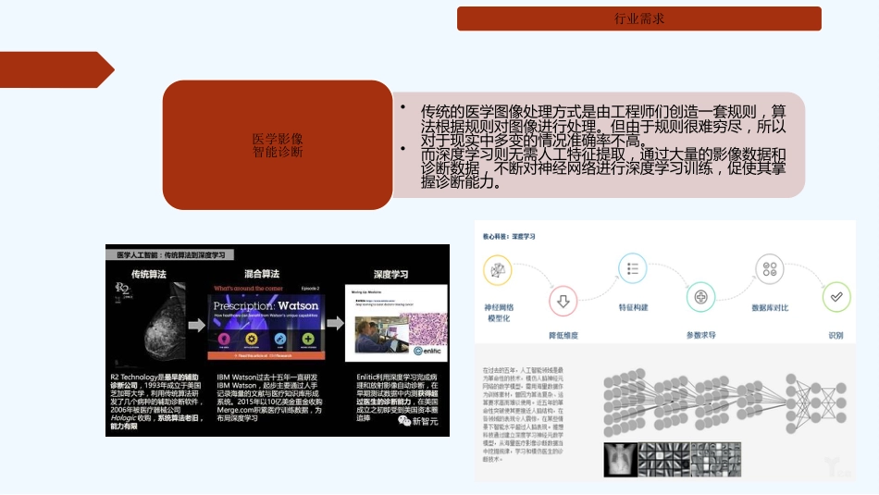Click the 参数求导 label

click(x=701, y=335)
